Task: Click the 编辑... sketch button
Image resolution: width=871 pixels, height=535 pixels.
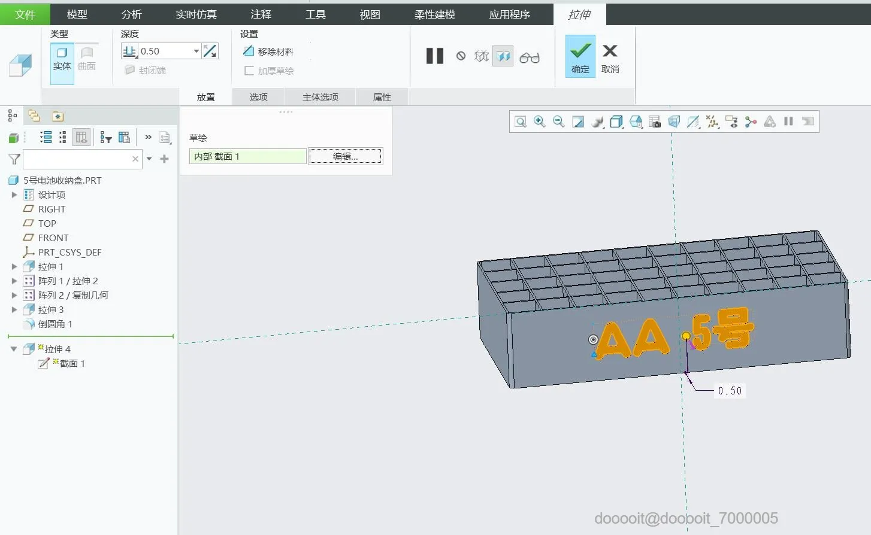Action: tap(345, 156)
